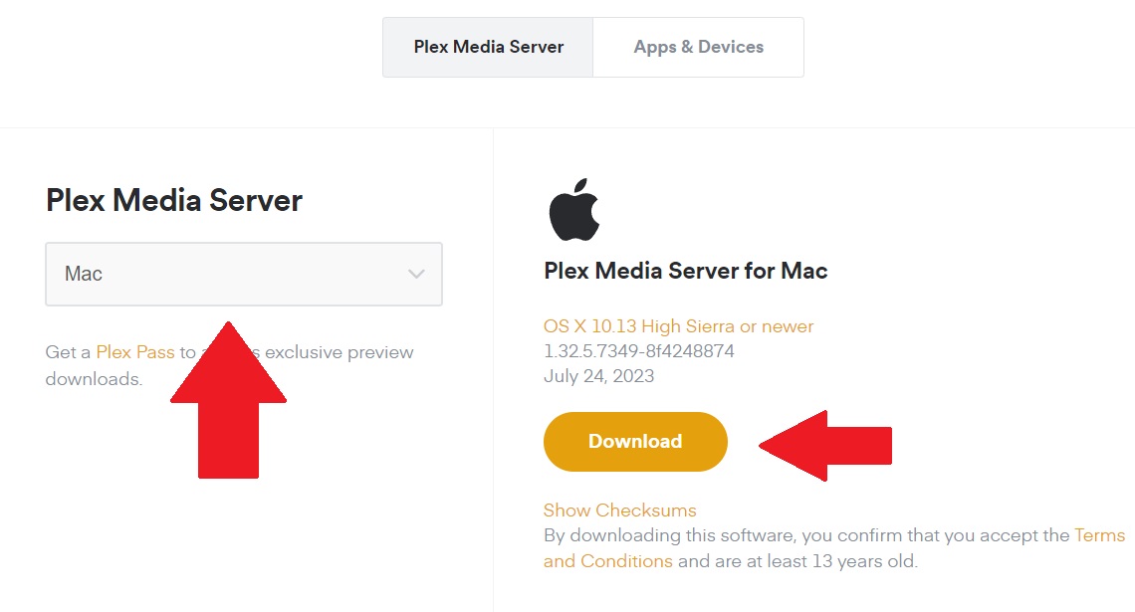Click the Plex Media Server for Mac title
This screenshot has width=1135, height=612.
tap(685, 270)
